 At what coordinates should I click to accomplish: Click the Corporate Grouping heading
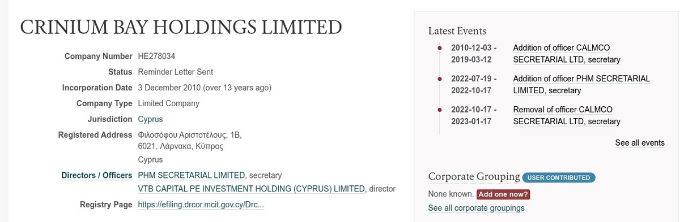coord(474,176)
